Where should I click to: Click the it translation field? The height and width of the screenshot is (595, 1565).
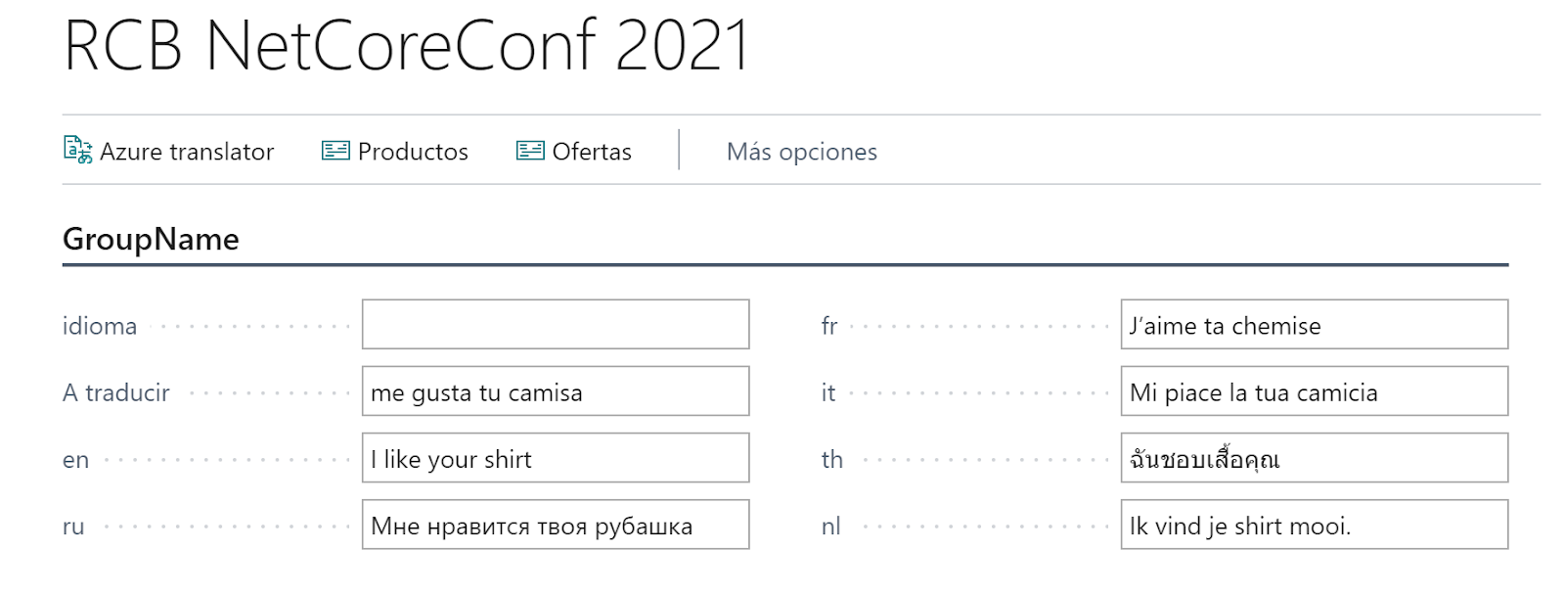[1315, 391]
